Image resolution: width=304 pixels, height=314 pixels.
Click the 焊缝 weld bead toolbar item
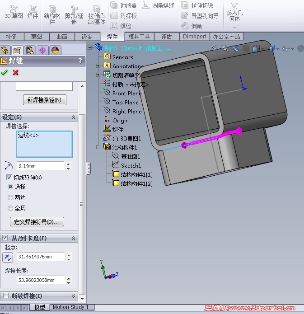coord(121,26)
